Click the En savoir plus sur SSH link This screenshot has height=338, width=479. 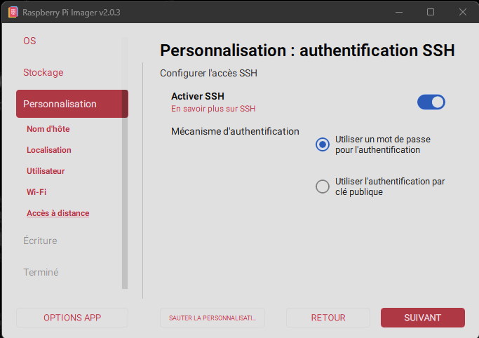(x=214, y=109)
